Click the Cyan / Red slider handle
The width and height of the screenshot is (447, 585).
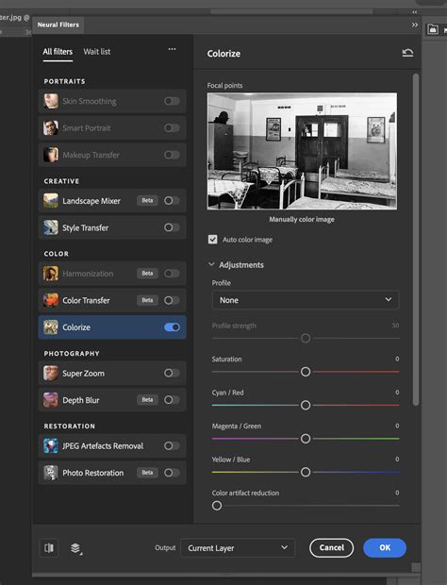[306, 405]
